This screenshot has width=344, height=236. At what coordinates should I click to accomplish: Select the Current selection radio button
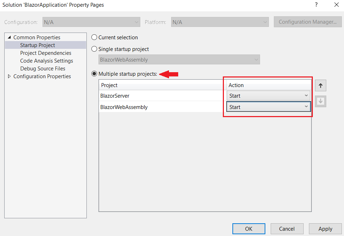coord(94,38)
